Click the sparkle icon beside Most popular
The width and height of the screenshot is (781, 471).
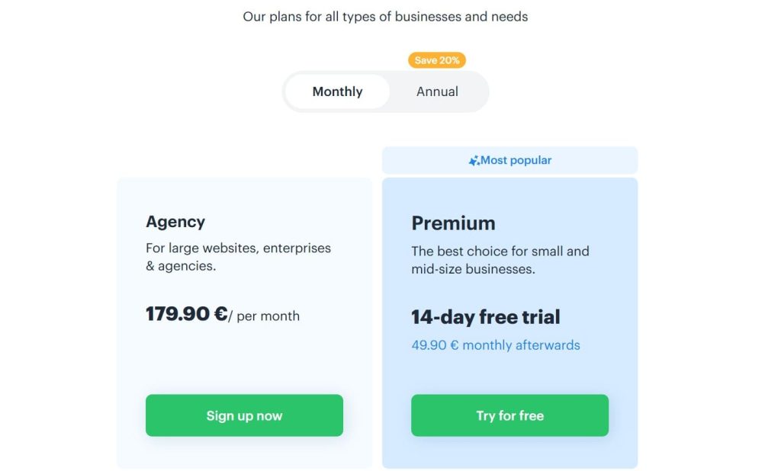474,161
